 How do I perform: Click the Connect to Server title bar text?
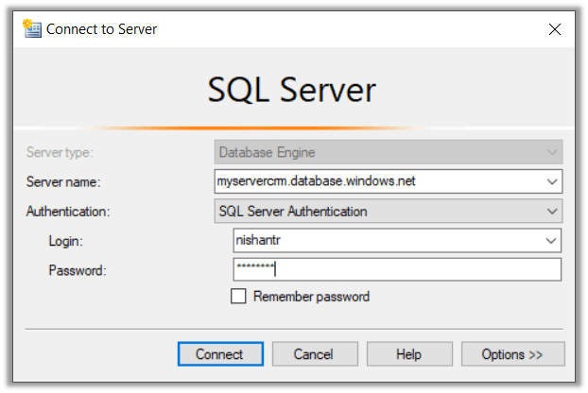tap(102, 29)
